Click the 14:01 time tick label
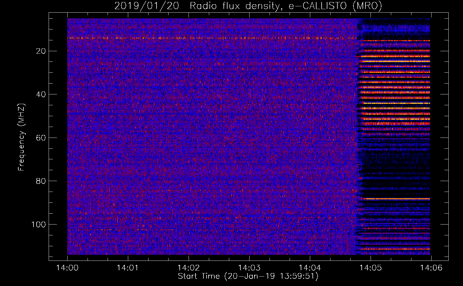 tap(128, 268)
